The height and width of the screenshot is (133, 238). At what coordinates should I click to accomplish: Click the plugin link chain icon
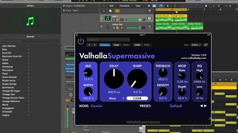[206, 45]
